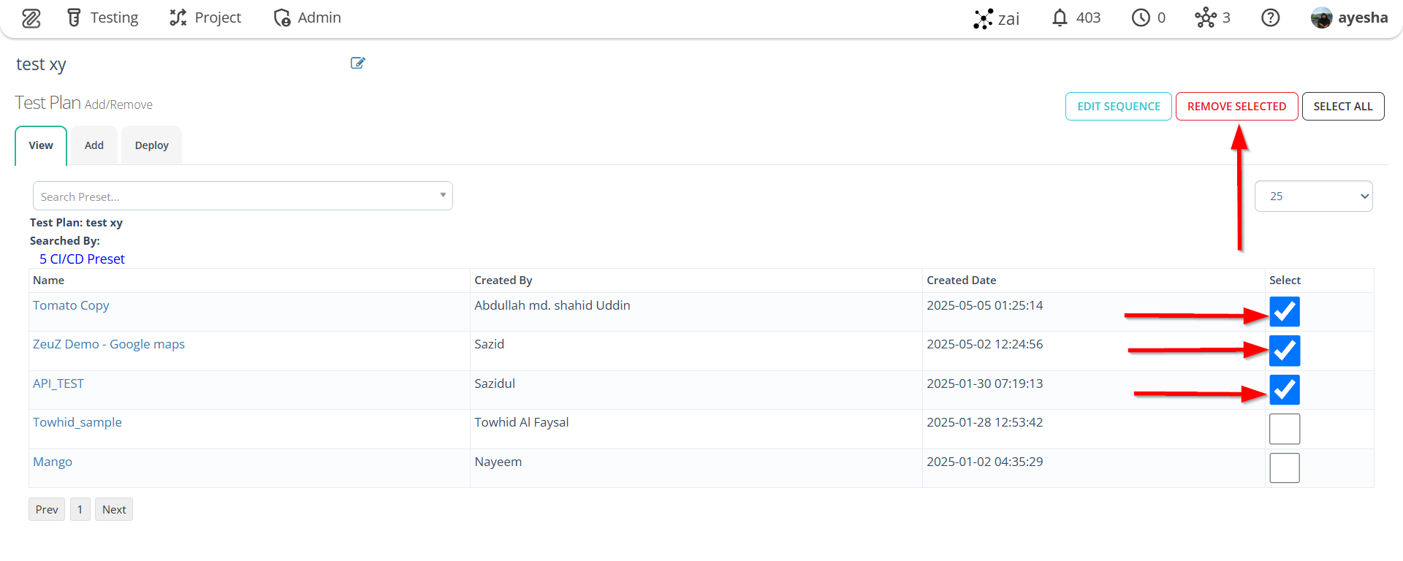Edit the test xy title pencil icon

coord(357,63)
